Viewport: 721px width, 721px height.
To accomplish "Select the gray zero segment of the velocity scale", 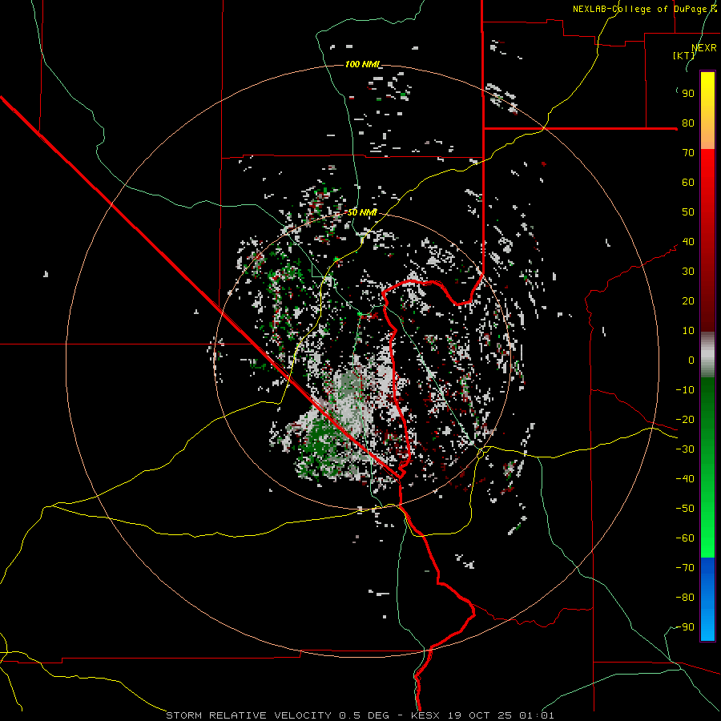I will (707, 354).
